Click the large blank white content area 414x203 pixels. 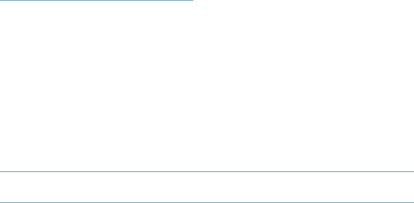coord(207,86)
